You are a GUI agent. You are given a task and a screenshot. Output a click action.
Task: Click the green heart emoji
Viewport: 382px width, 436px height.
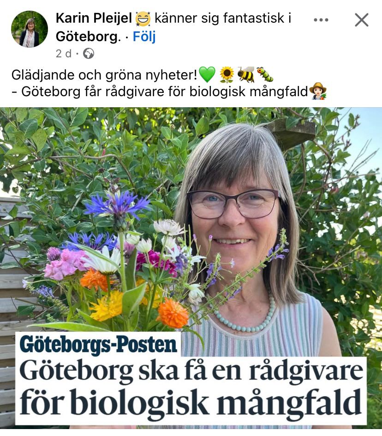coord(207,74)
